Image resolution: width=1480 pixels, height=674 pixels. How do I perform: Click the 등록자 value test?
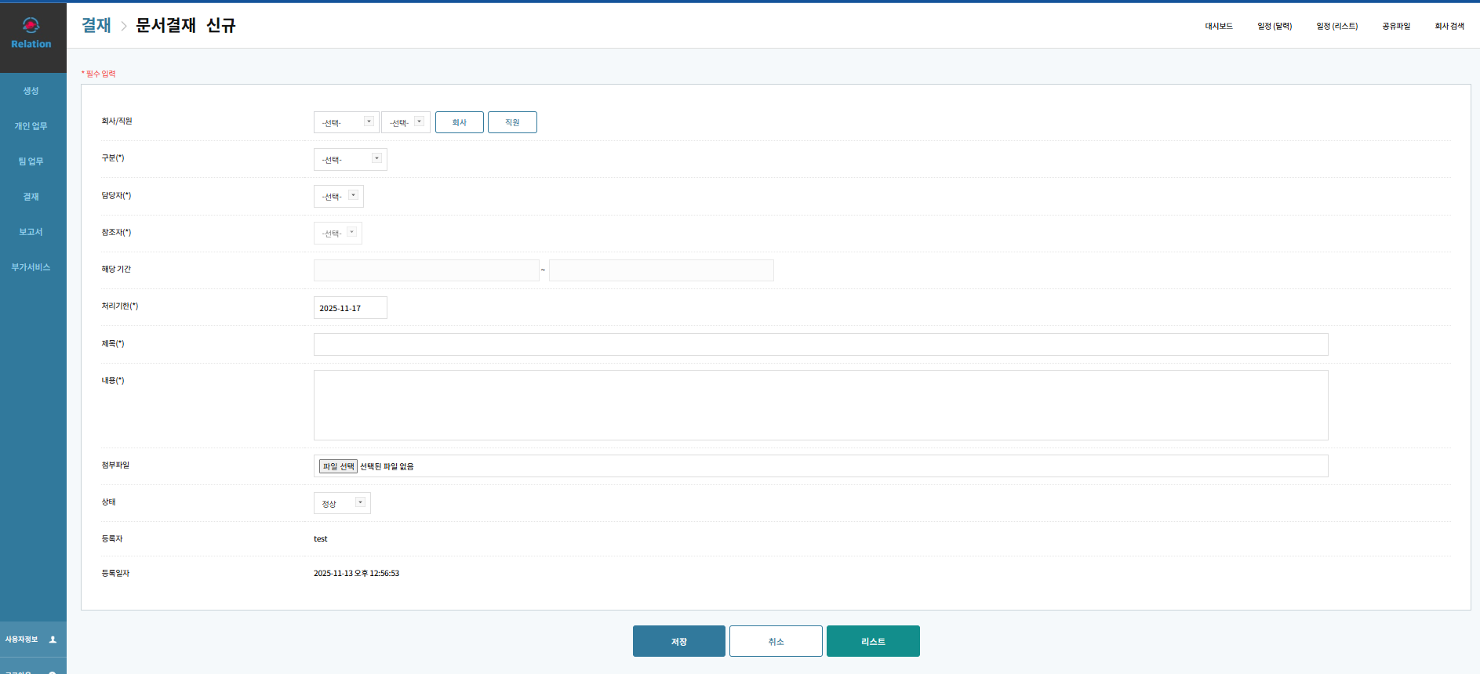pyautogui.click(x=320, y=539)
